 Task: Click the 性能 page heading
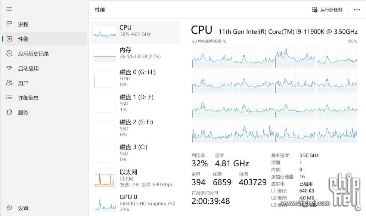100,10
